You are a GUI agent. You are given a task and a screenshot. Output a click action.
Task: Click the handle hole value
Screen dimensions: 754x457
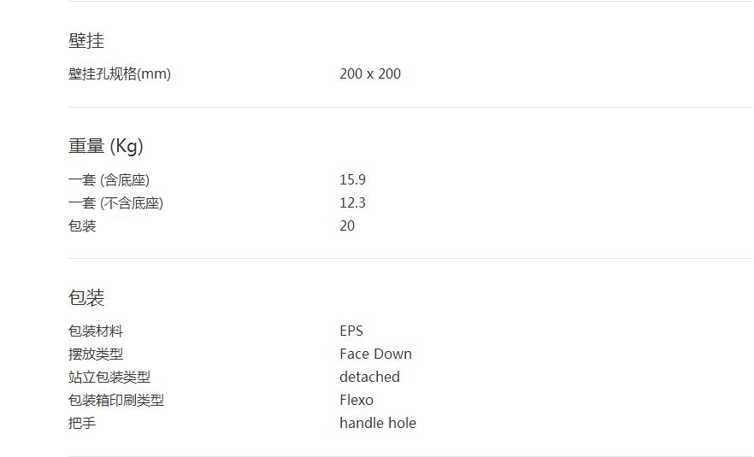coord(378,423)
